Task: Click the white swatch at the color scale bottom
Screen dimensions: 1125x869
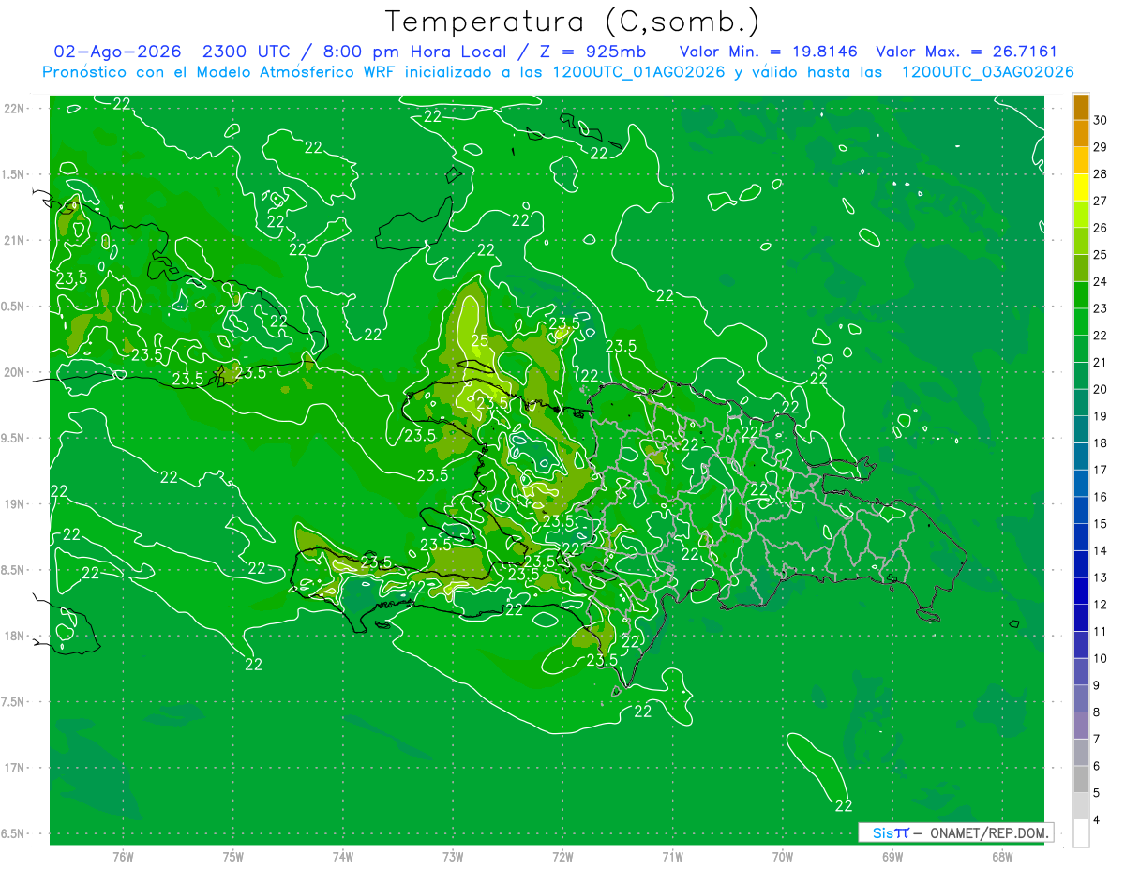Action: 1081,832
